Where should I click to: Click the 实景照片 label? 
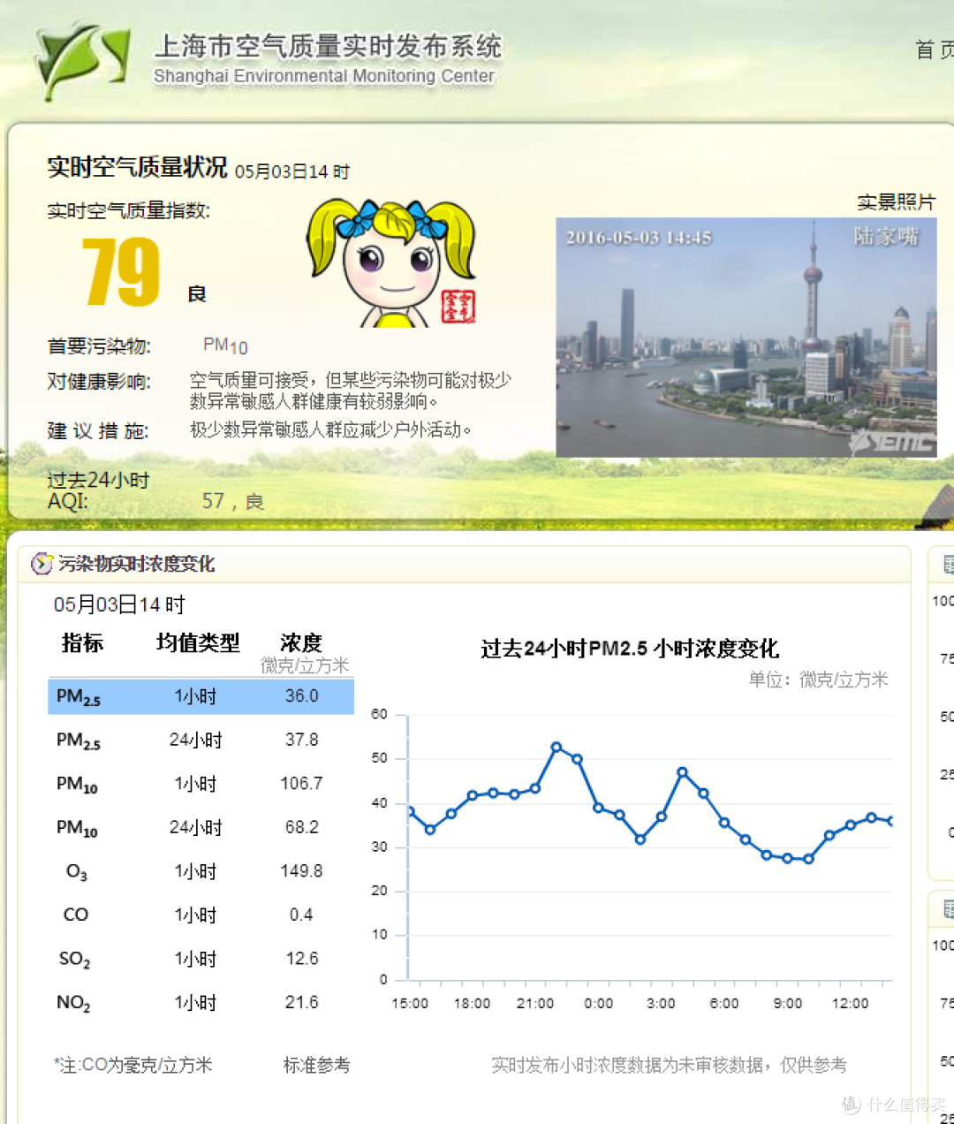896,202
